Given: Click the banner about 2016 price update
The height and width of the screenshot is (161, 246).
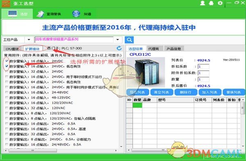Looking at the screenshot, I should [119, 28].
